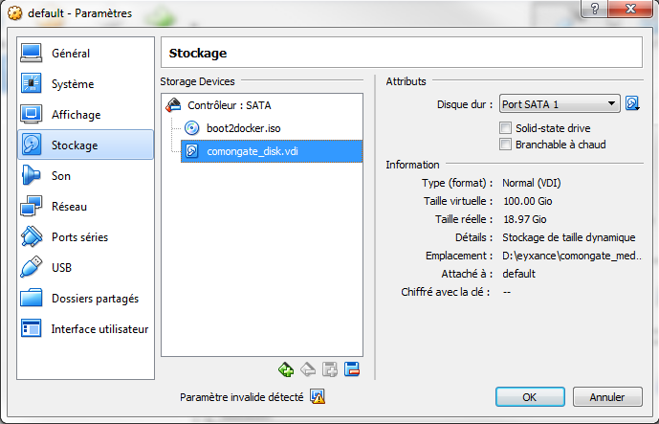
Task: Click the 100.00 Gio virtual size value
Action: coord(527,201)
